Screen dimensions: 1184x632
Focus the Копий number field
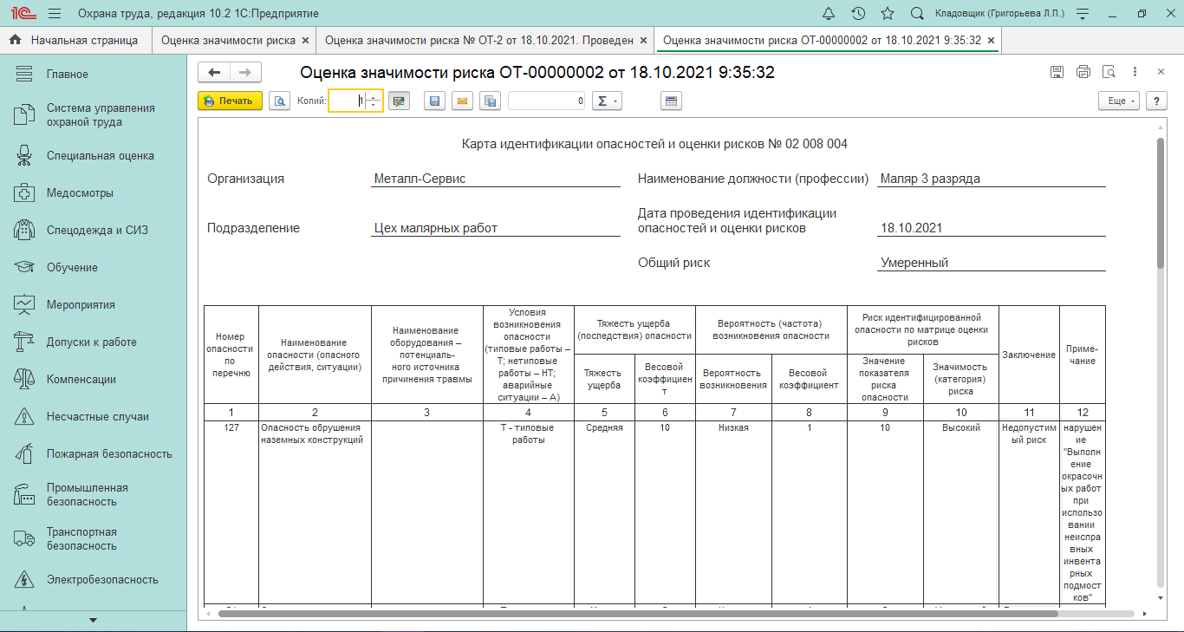pos(348,101)
